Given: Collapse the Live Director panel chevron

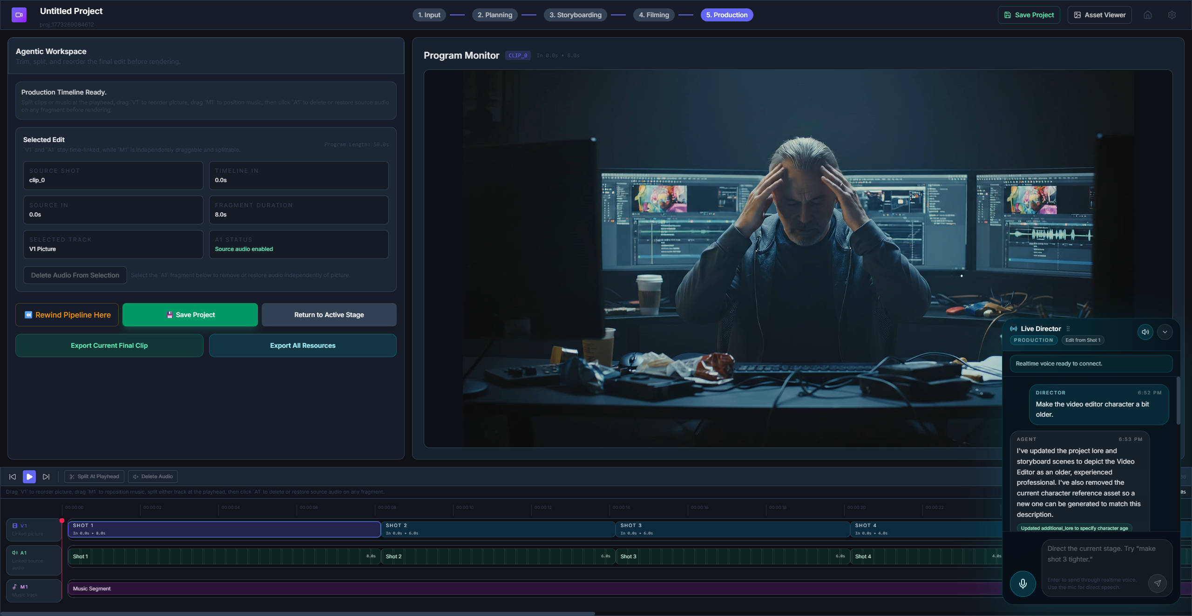Looking at the screenshot, I should (x=1165, y=332).
